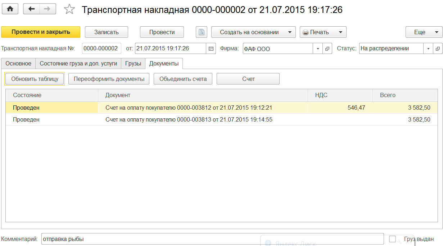Select row Счет на оплату покупателю 0000-003813
Viewport: 443px width, 246px height.
pos(221,119)
